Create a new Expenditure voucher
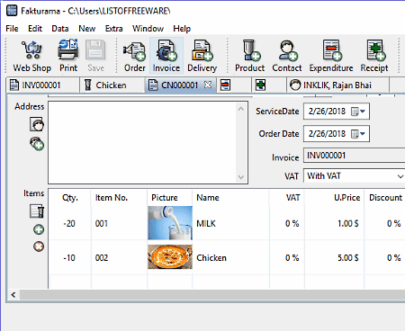Image resolution: width=405 pixels, height=331 pixels. pos(331,56)
